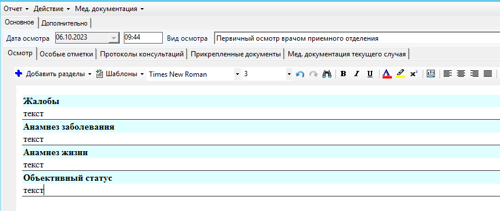Image resolution: width=500 pixels, height=211 pixels.
Task: Switch to the Дополнительно tab
Action: coord(65,23)
